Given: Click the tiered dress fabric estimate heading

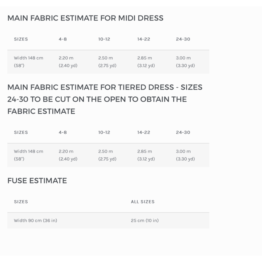Looking at the screenshot, I should click(105, 99).
